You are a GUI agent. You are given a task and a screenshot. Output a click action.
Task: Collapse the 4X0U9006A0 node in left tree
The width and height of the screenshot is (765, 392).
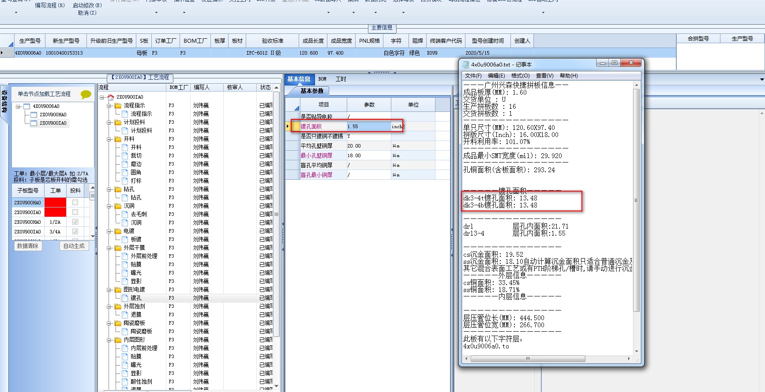(18, 107)
